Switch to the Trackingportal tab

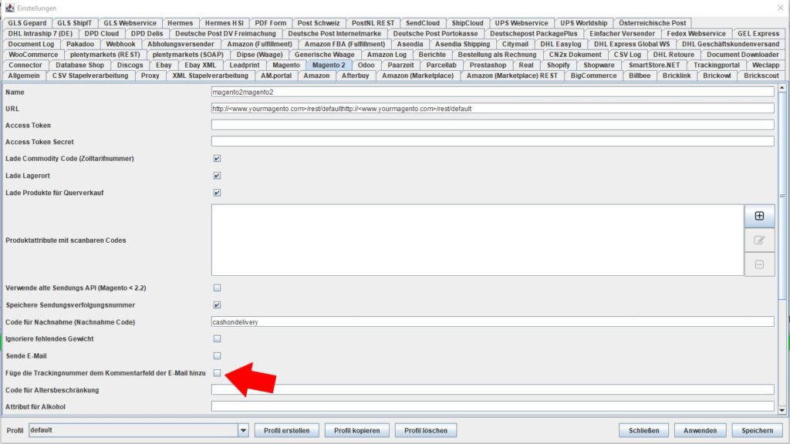[x=717, y=65]
